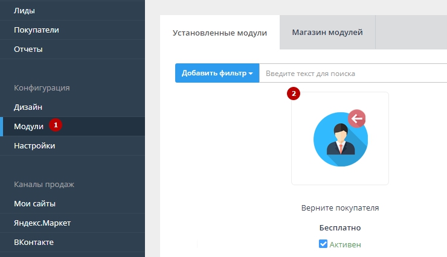The width and height of the screenshot is (447, 257).
Task: Click the red number 1 marker badge
Action: click(x=56, y=125)
